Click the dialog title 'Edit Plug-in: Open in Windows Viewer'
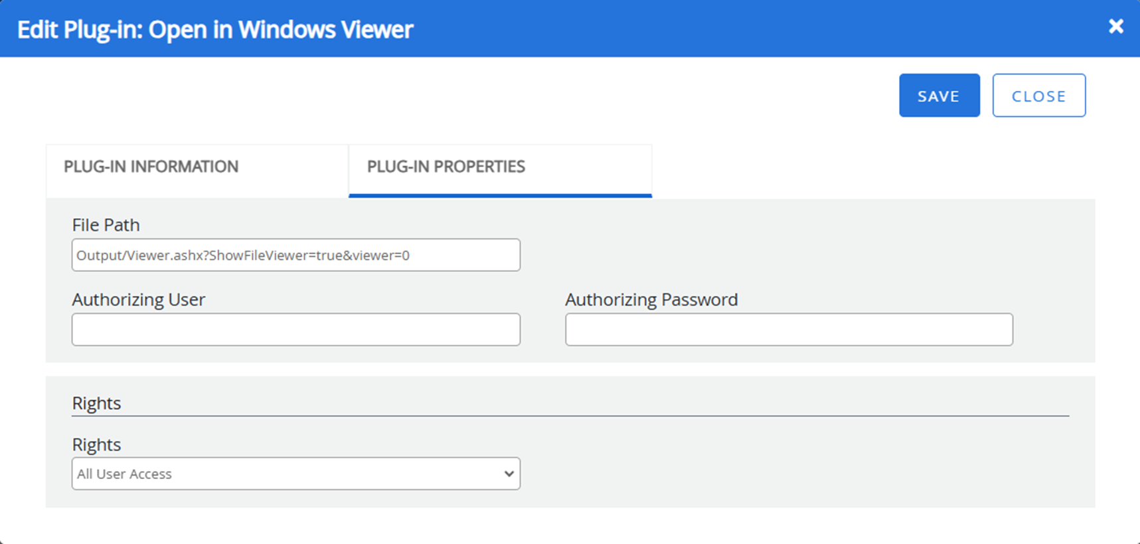 pyautogui.click(x=215, y=30)
